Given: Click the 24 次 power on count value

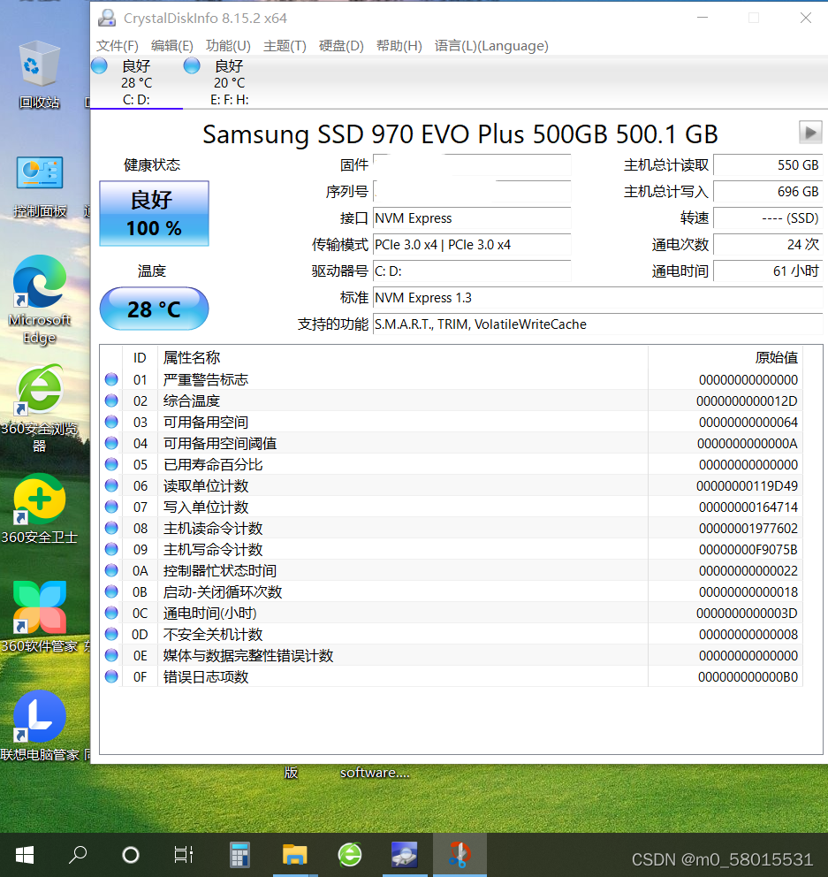Looking at the screenshot, I should coord(768,244).
